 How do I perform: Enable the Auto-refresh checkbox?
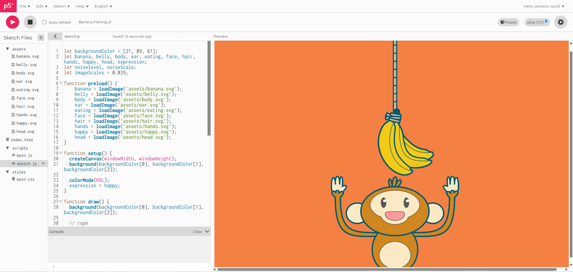[x=44, y=22]
